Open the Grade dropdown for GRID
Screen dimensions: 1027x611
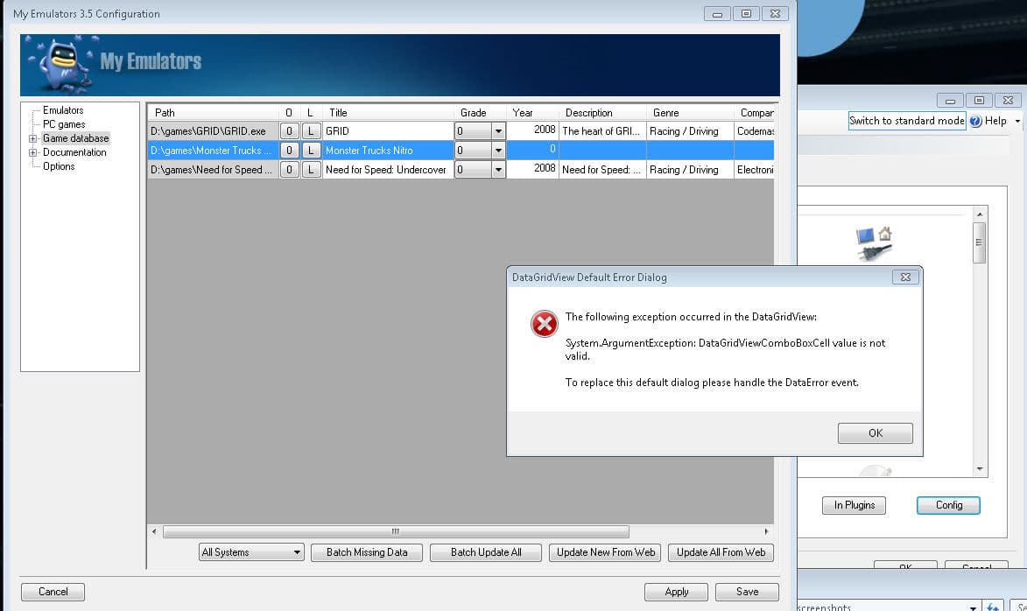pos(498,131)
